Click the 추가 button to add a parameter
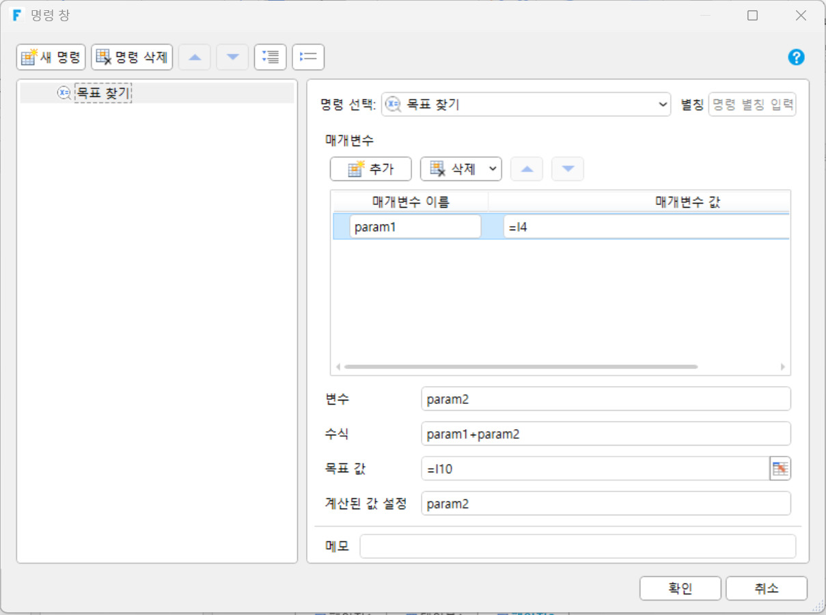Screen dimensions: 826x615 [x=371, y=169]
